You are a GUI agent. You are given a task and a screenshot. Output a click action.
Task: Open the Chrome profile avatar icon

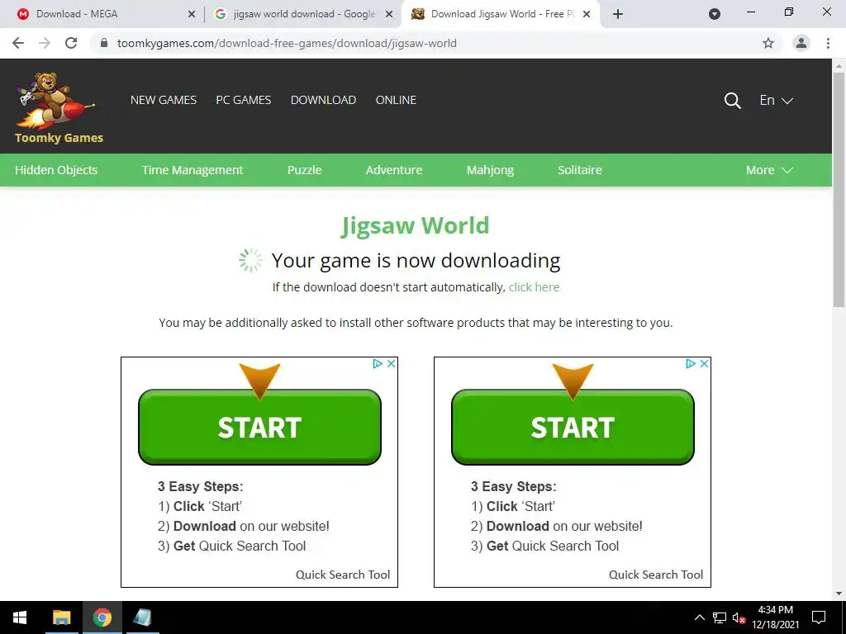[801, 43]
